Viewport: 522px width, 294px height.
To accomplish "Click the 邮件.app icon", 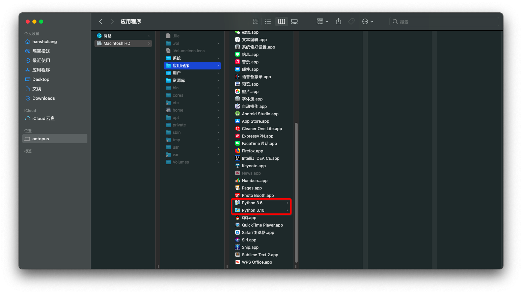I will pyautogui.click(x=238, y=69).
